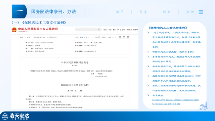Click the star icon next to 收藏
Image resolution: width=215 pixels, height=121 pixels.
click(x=106, y=37)
